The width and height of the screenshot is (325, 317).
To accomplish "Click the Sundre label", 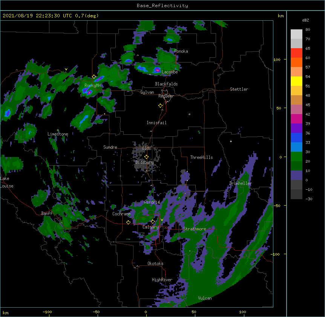I will 110,147.
